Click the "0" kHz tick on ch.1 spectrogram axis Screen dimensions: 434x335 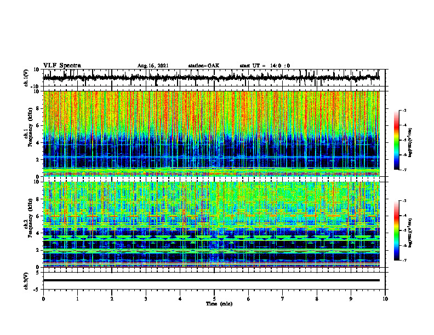(38, 177)
